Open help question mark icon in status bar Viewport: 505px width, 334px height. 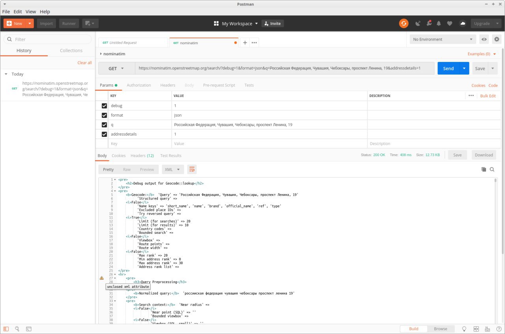[498, 329]
